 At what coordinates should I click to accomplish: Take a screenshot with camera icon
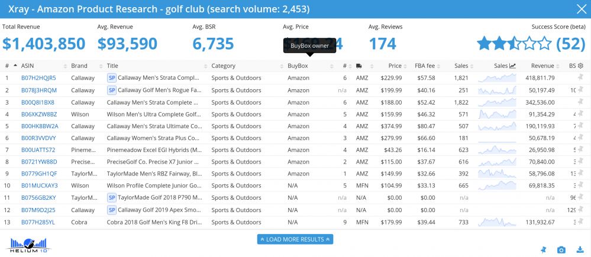tap(561, 250)
